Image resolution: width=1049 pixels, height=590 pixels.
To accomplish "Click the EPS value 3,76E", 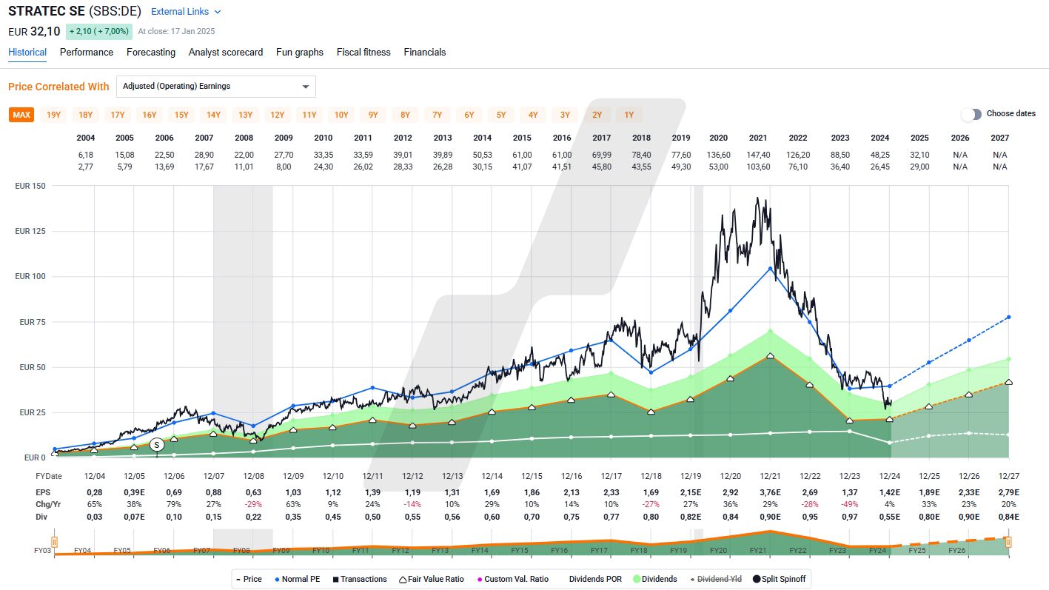I will click(771, 492).
